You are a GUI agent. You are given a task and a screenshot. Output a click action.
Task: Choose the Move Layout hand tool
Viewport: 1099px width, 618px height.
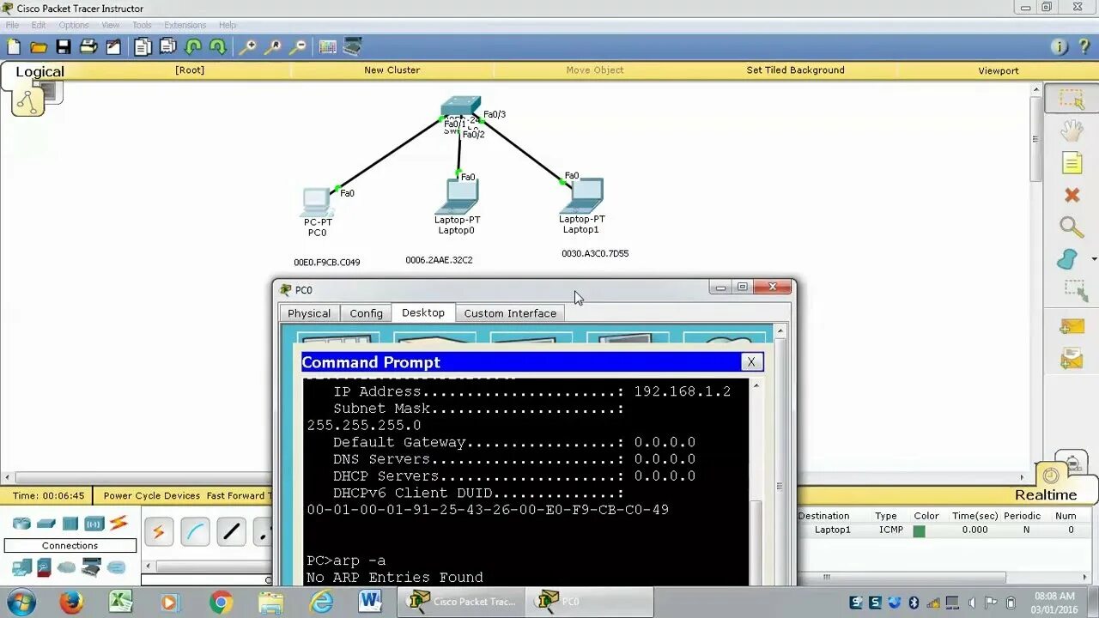coord(1072,130)
